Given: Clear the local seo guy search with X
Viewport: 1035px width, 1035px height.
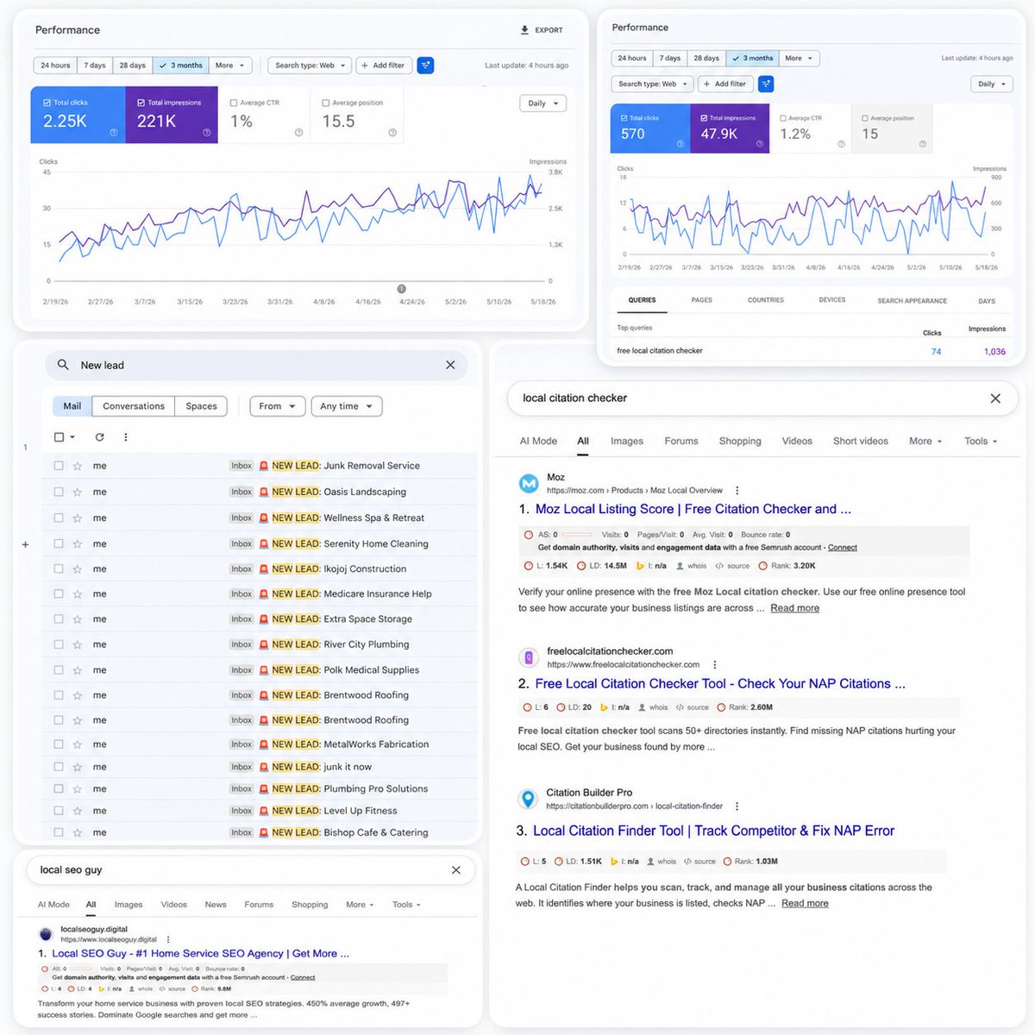Looking at the screenshot, I should click(456, 870).
